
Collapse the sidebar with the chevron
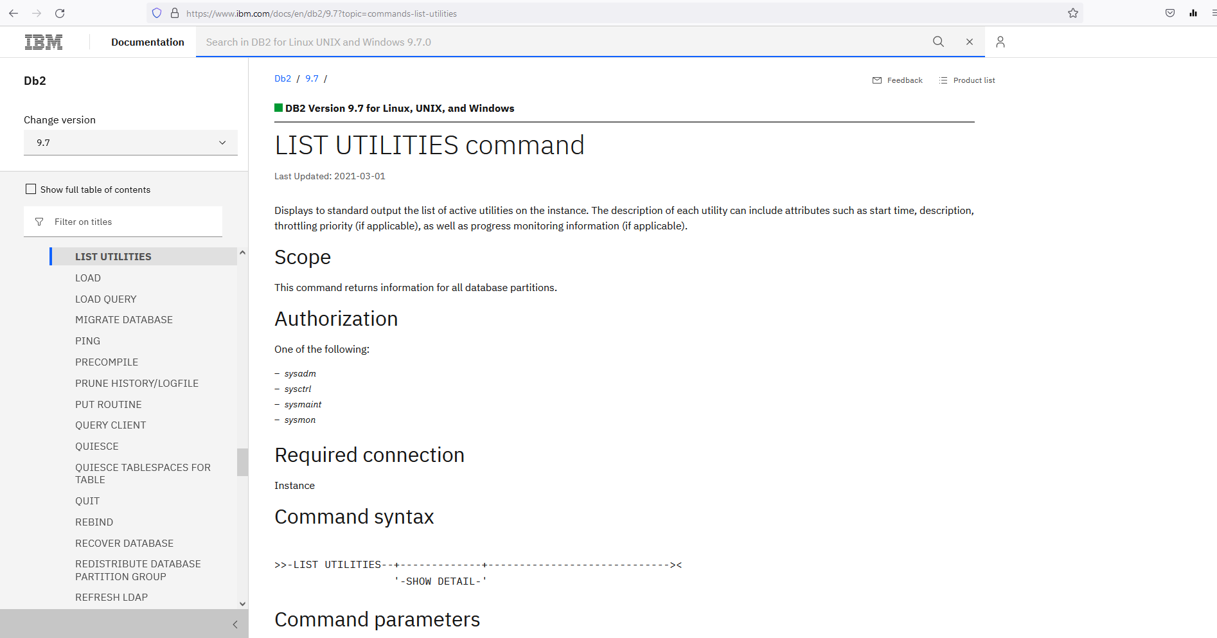point(235,623)
